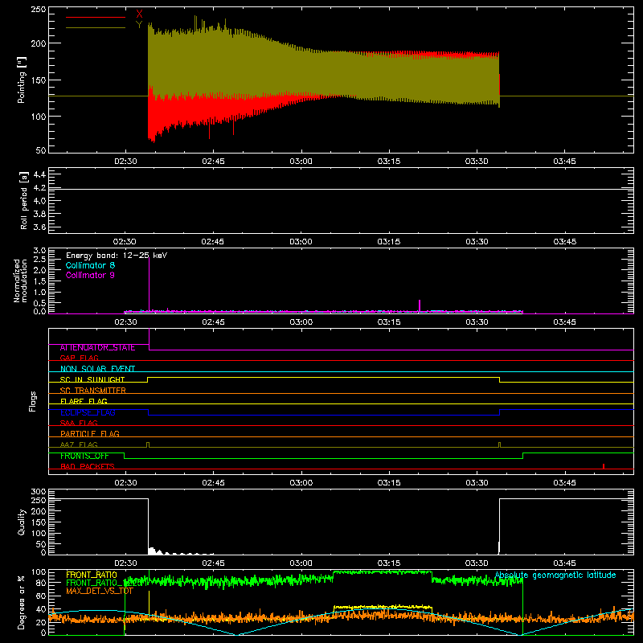The width and height of the screenshot is (643, 643).
Task: Click the ATTENUATOR_STATE flag label
Action: point(97,348)
